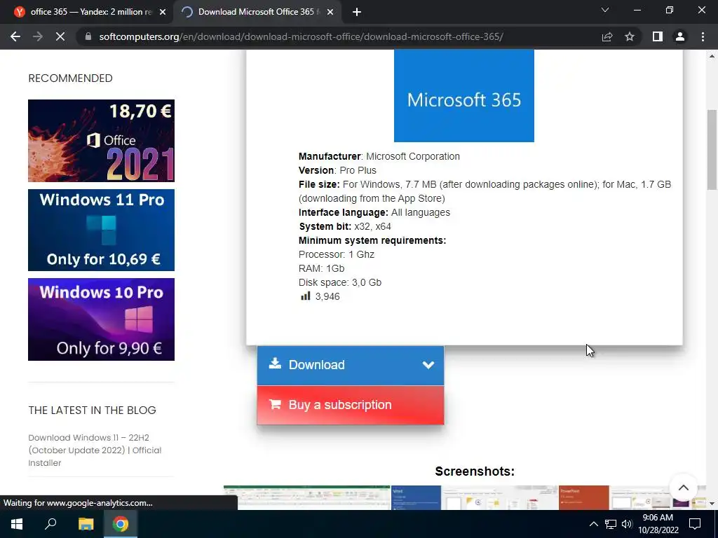Viewport: 718px width, 538px height.
Task: Click the Microsoft 365 logo image
Action: click(x=464, y=95)
